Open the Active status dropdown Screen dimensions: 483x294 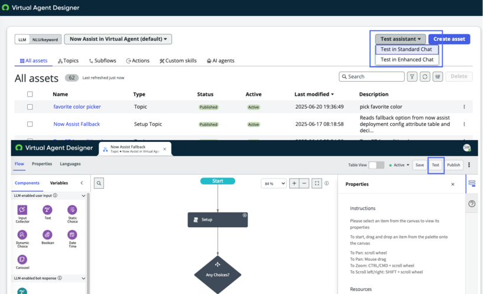(x=399, y=165)
